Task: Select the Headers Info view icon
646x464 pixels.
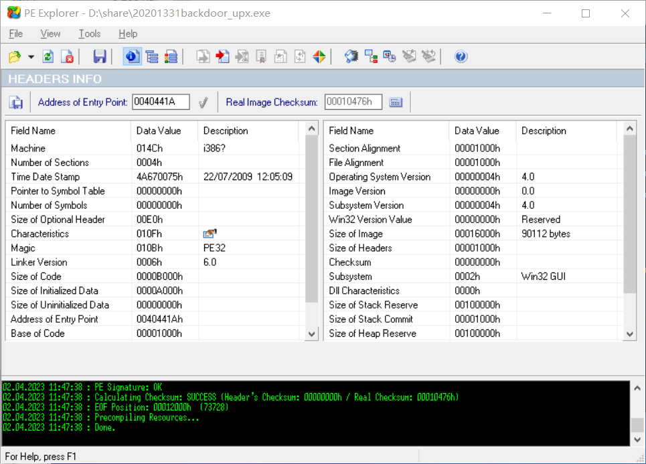Action: tap(133, 56)
